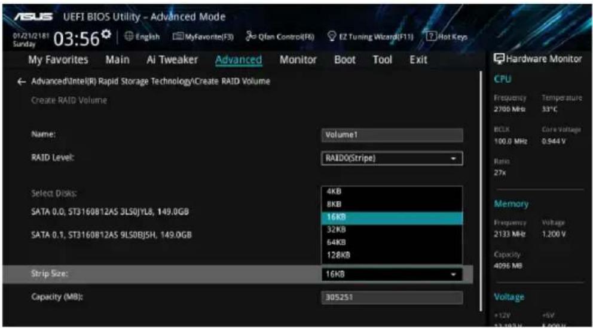This screenshot has width=593, height=328.
Task: Switch to Main tab
Action: 117,60
